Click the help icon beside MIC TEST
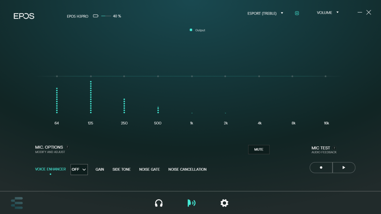This screenshot has height=214, width=381. pos(334,148)
